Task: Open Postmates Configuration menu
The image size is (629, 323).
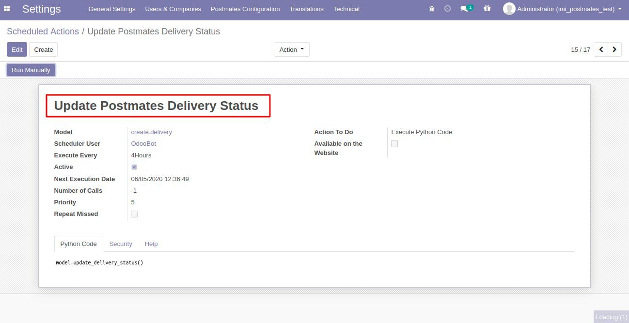Action: [x=245, y=9]
